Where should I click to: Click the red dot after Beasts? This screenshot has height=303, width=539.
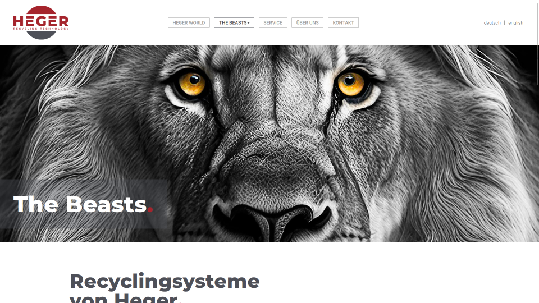(150, 209)
